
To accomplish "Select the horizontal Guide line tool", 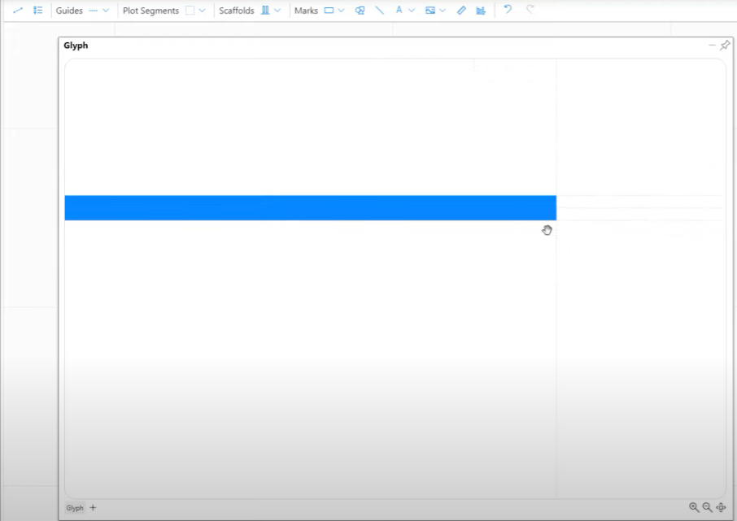I will pos(93,11).
